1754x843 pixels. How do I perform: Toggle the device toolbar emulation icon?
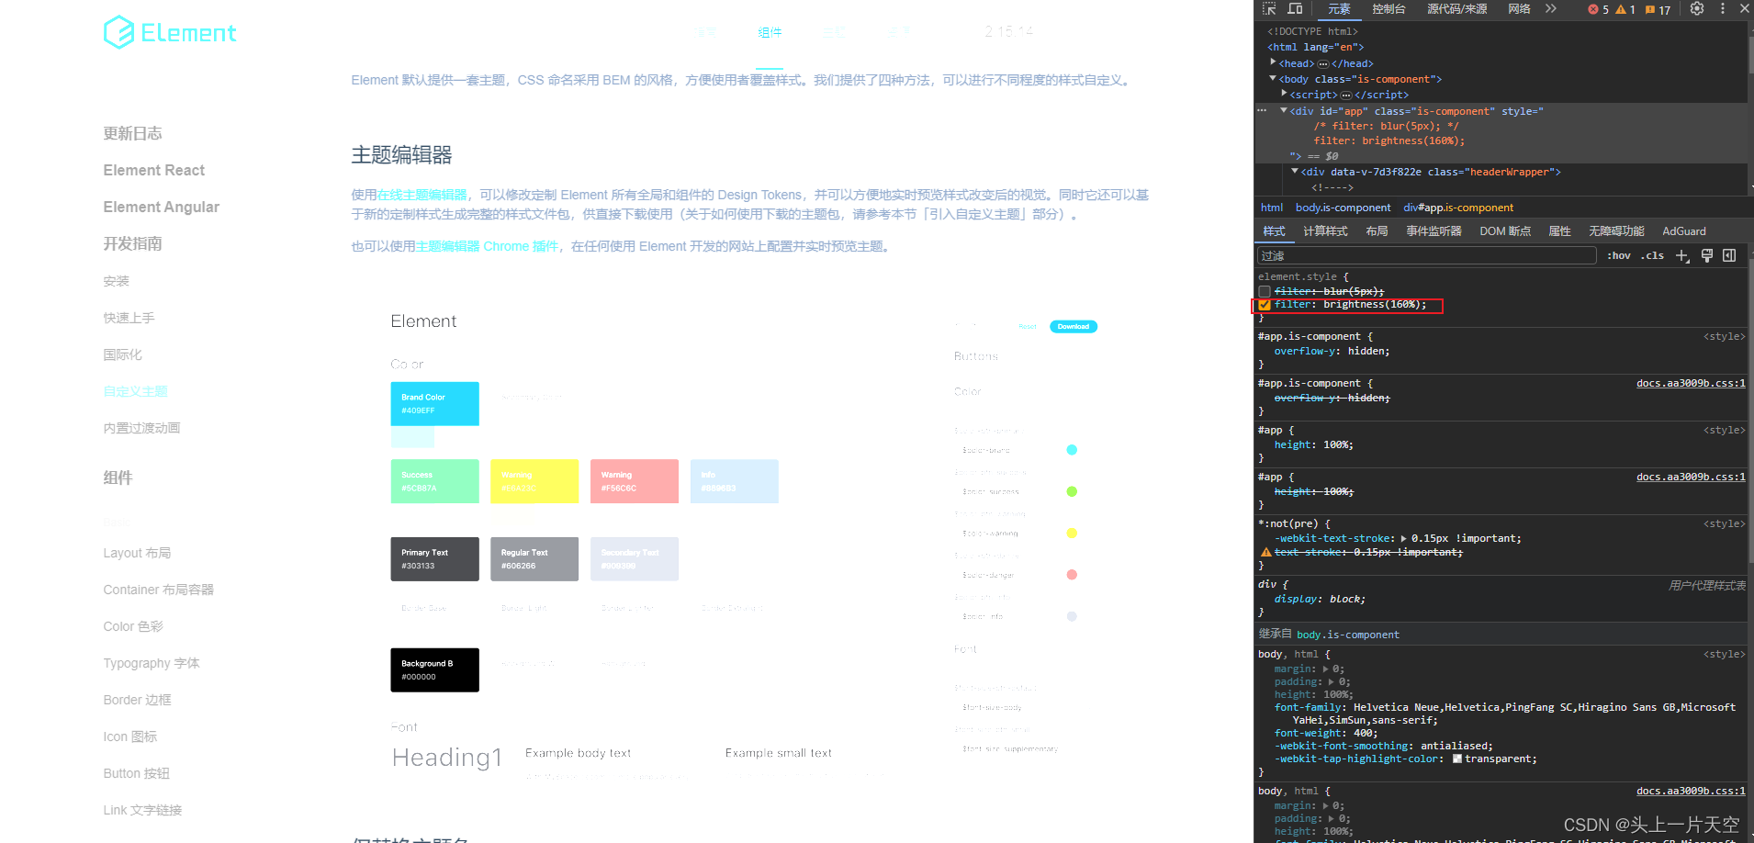point(1295,9)
